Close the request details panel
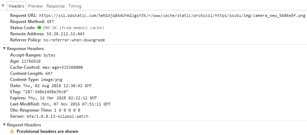This screenshot has height=135, width=307. [3, 5]
